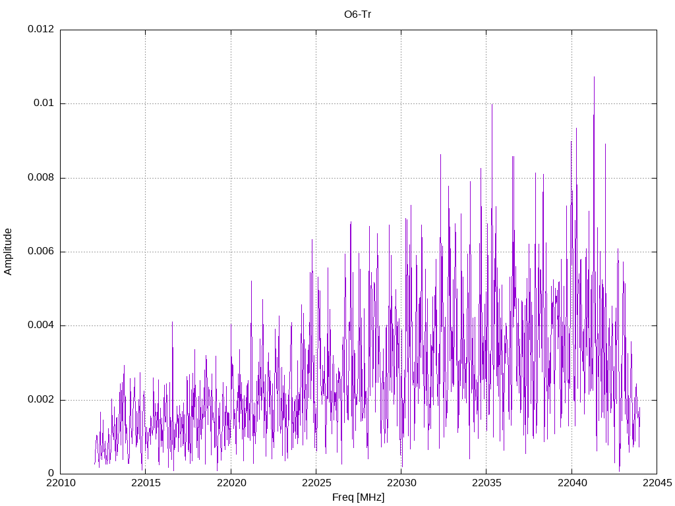Click the plot title O6-Tr
This screenshot has height=506, width=675.
click(357, 14)
